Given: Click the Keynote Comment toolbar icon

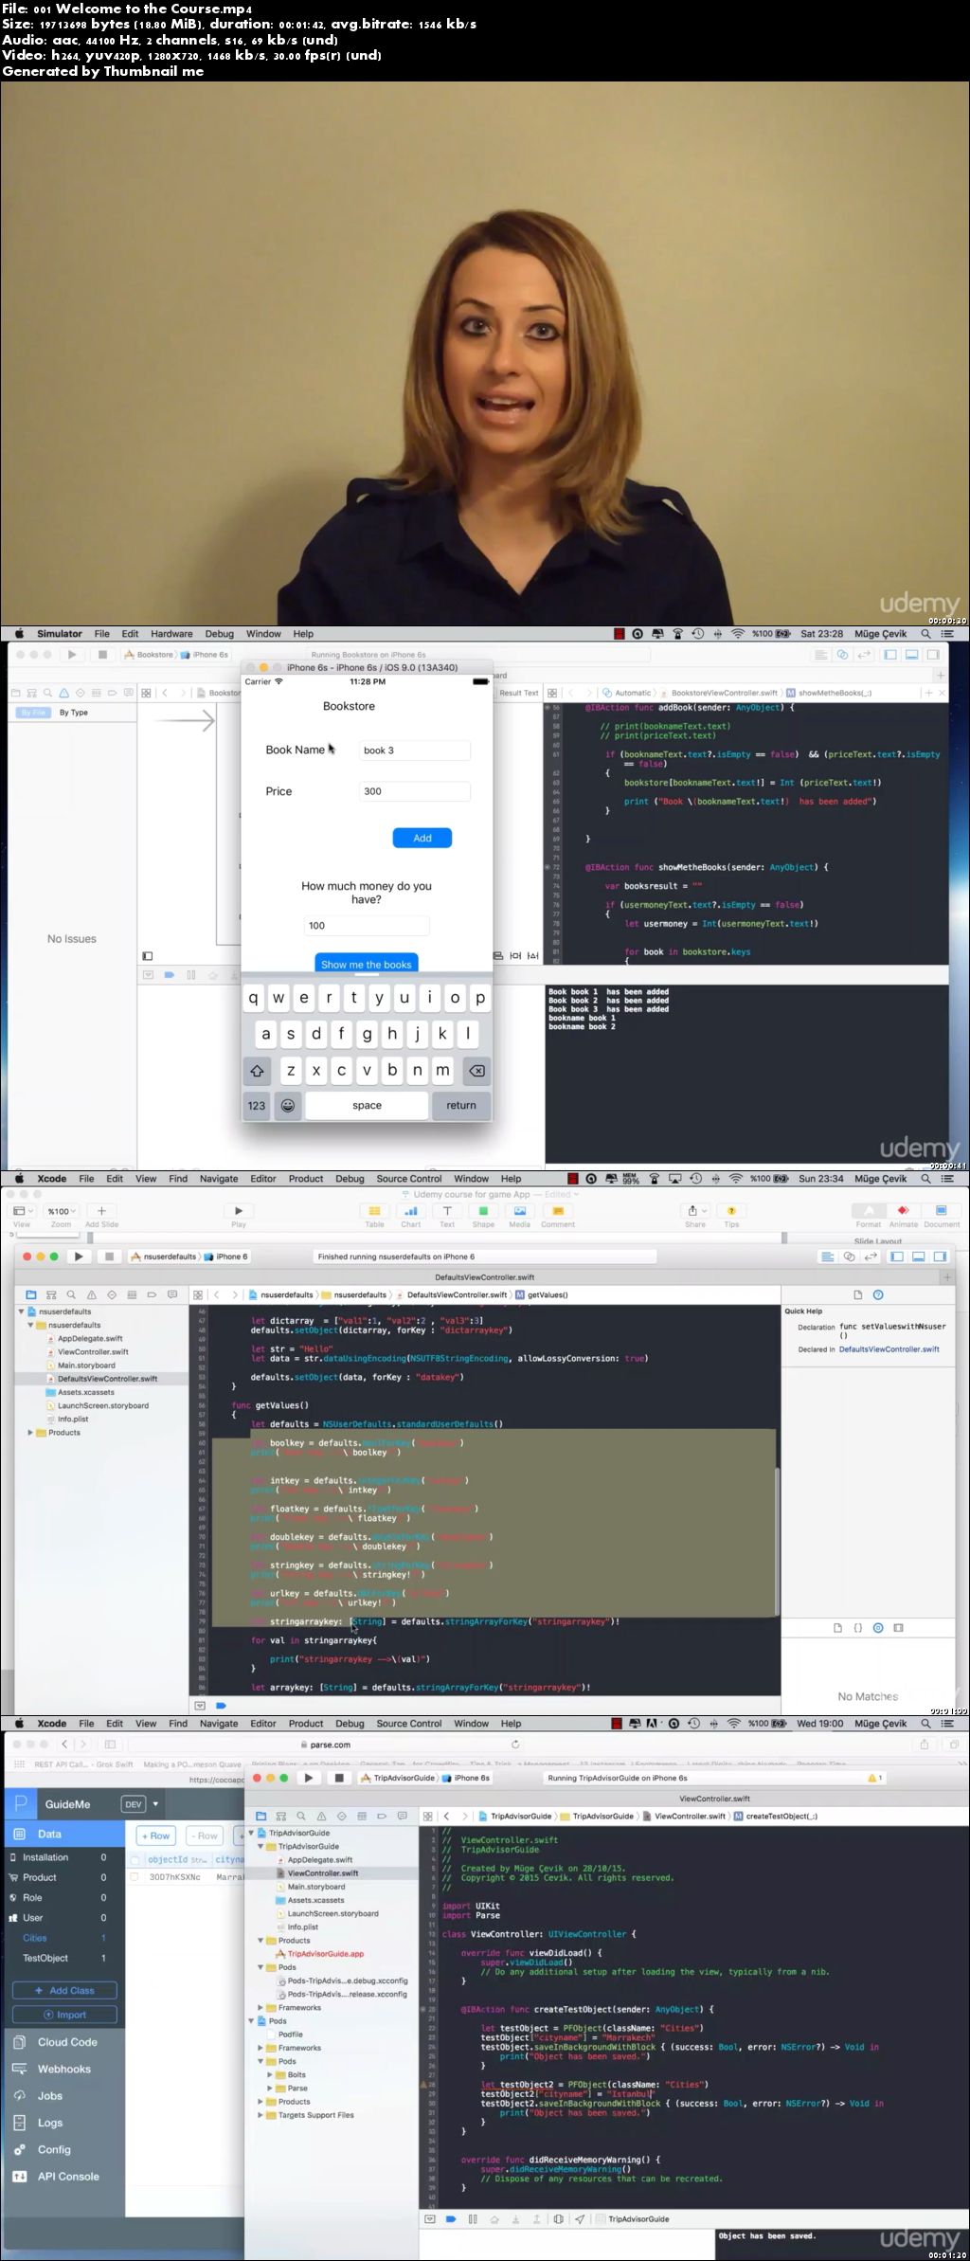Looking at the screenshot, I should pyautogui.click(x=557, y=1211).
